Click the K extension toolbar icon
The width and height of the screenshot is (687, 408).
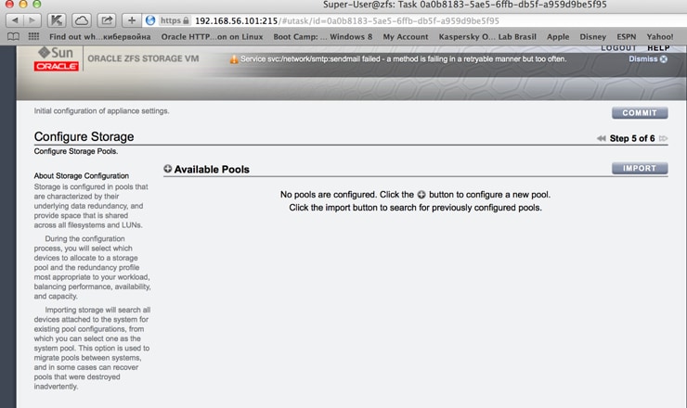[57, 20]
